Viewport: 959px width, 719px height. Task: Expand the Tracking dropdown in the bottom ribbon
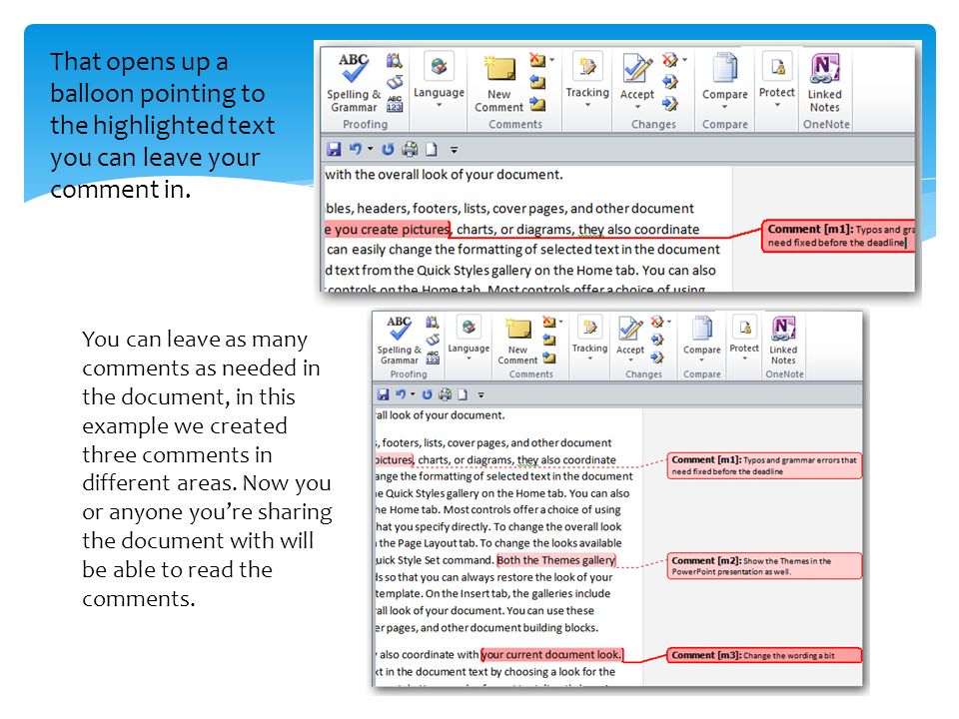[x=589, y=359]
